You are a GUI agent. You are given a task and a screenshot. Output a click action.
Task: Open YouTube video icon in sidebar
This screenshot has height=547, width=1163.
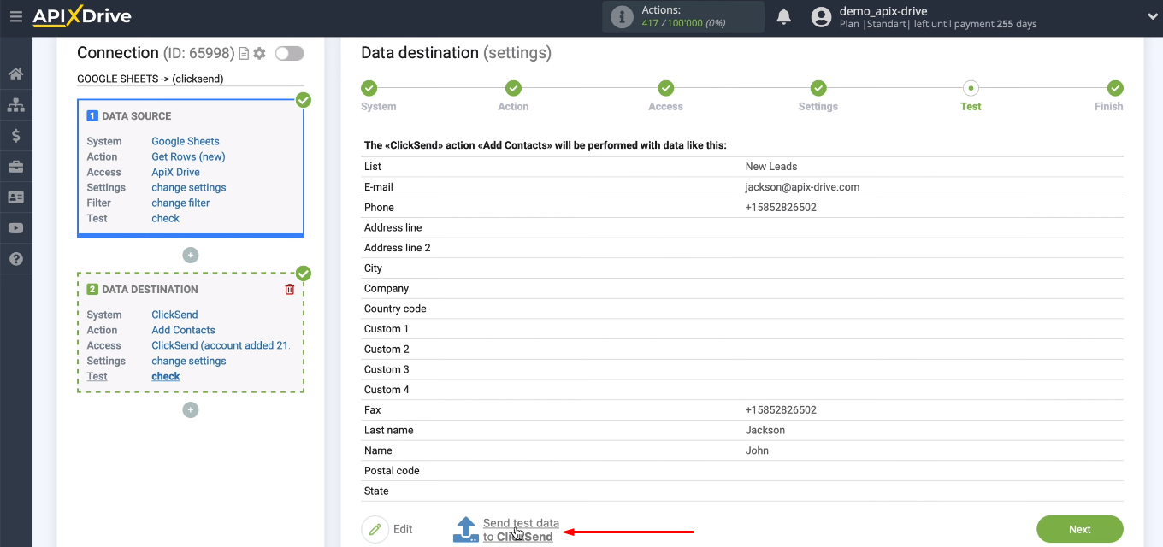[15, 228]
